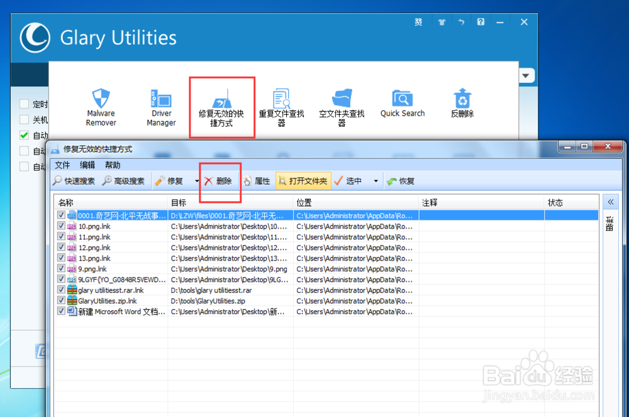Click Glary Utilities crescent logo

pos(35,38)
